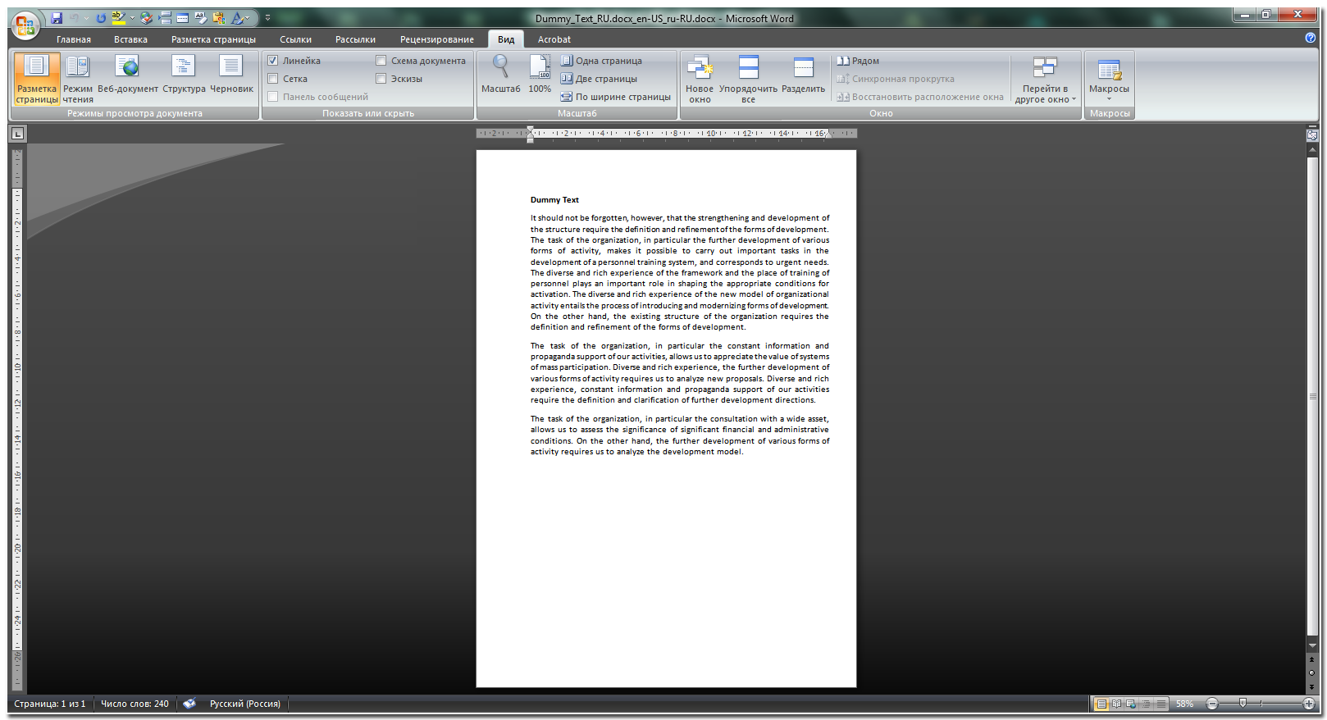Enable the Сетка gridlines checkbox
The height and width of the screenshot is (720, 1327).
[273, 79]
